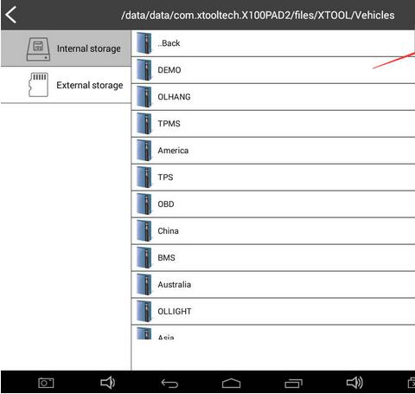
Task: Click the SD card icon
Action: pyautogui.click(x=38, y=85)
